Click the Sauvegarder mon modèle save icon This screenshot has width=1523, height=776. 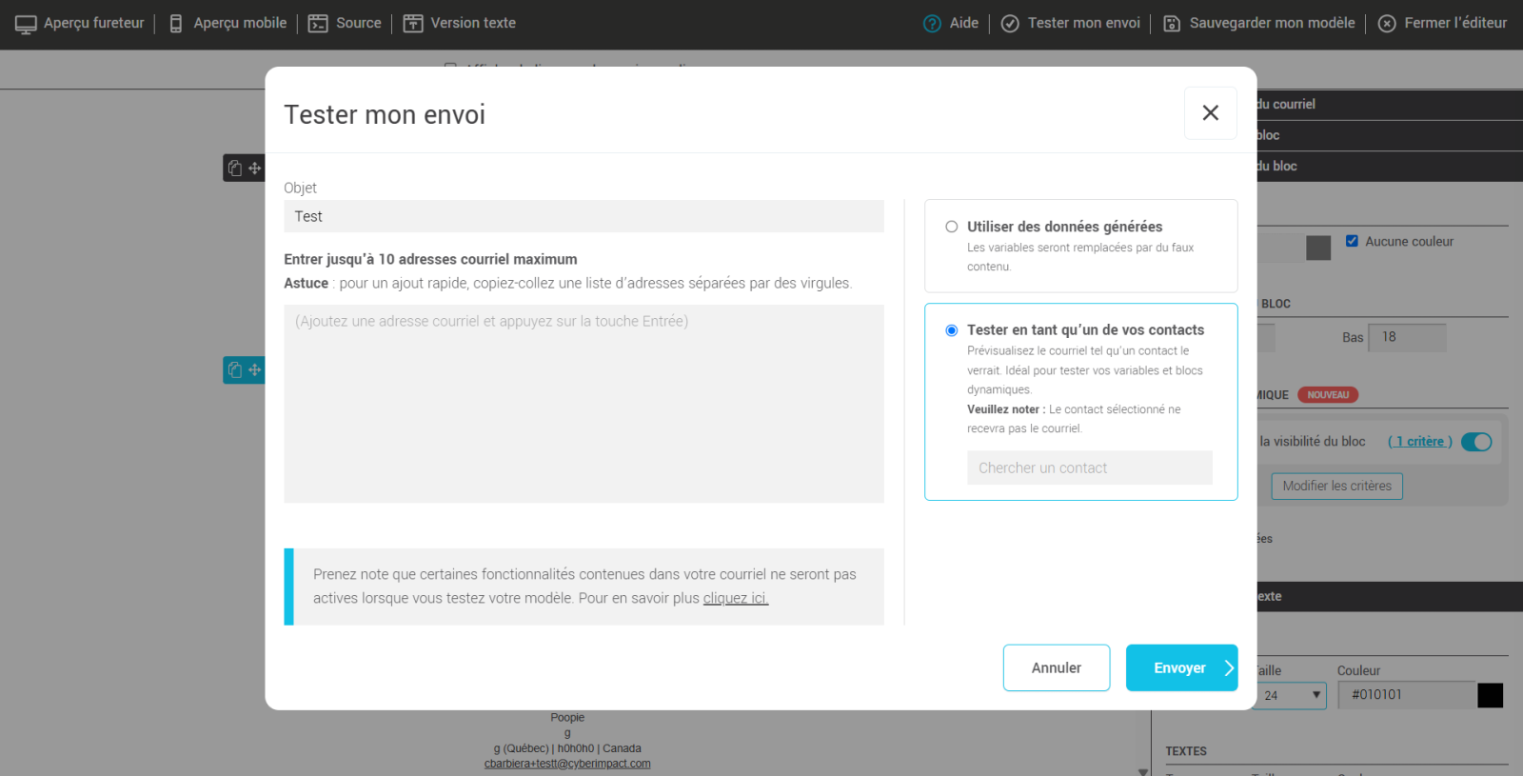1172,24
